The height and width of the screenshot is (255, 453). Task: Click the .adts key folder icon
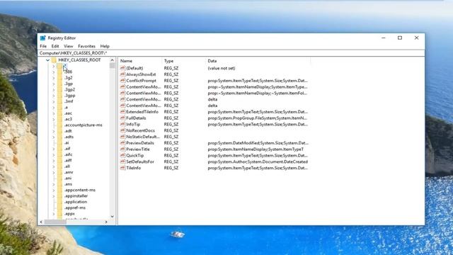tap(59, 137)
